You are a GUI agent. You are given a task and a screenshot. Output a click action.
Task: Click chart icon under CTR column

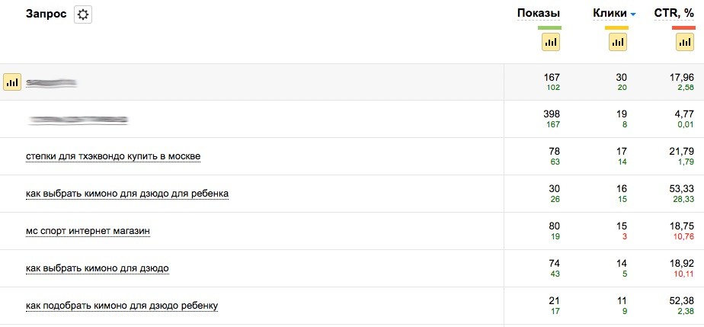click(683, 42)
